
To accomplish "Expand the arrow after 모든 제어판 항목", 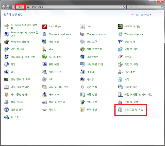I will click(x=43, y=7).
